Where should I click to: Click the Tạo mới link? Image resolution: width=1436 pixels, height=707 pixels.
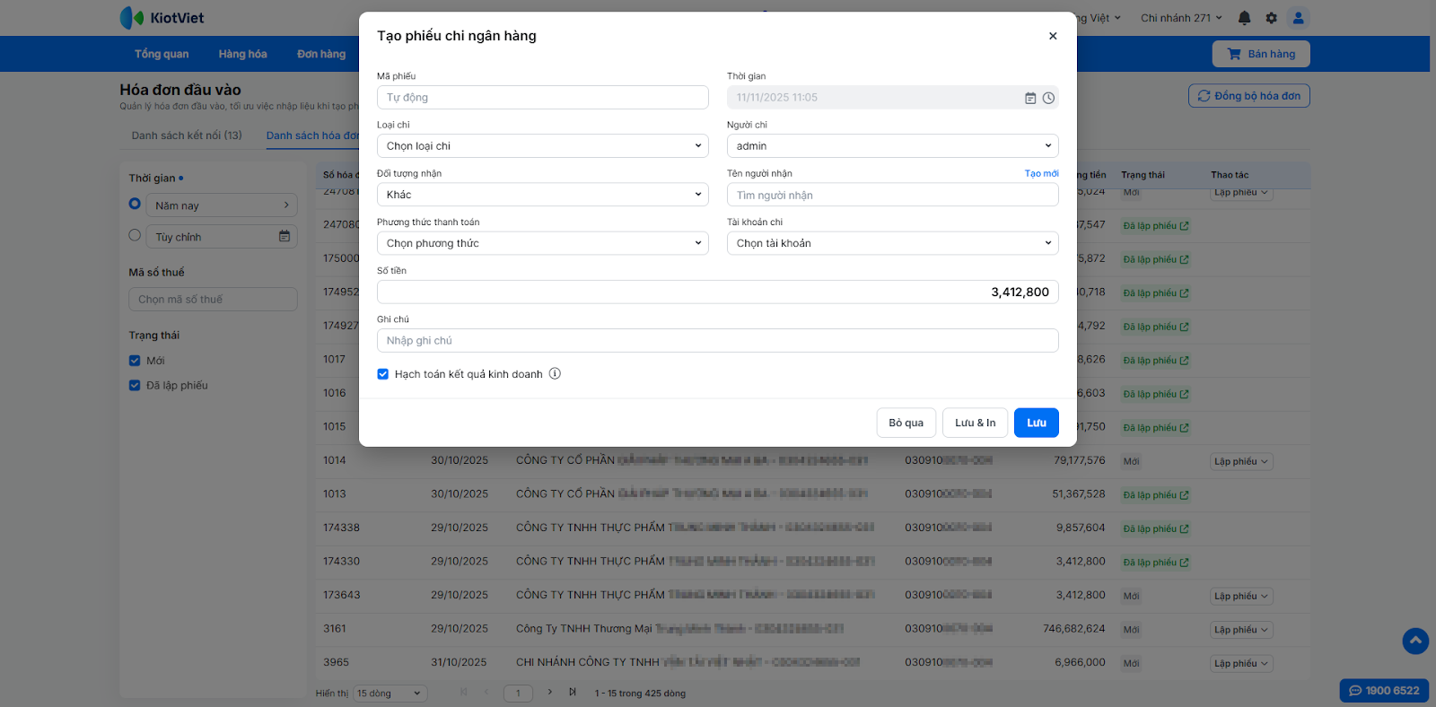pyautogui.click(x=1041, y=173)
